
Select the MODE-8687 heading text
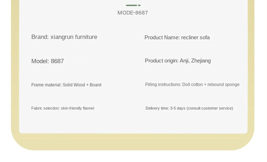click(133, 13)
